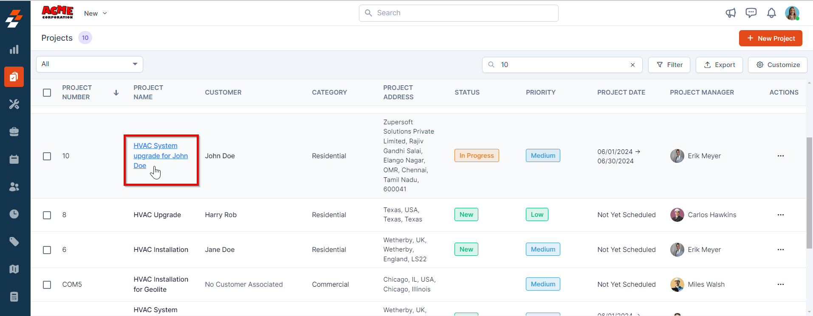Select the checkbox for project 10
The image size is (813, 316).
pyautogui.click(x=47, y=156)
